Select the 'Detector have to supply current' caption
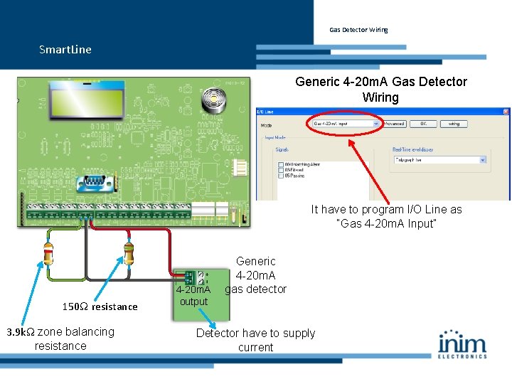Image resolution: width=512 pixels, height=384 pixels. (x=256, y=340)
